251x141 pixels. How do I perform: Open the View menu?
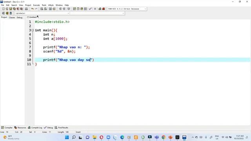tap(21, 5)
